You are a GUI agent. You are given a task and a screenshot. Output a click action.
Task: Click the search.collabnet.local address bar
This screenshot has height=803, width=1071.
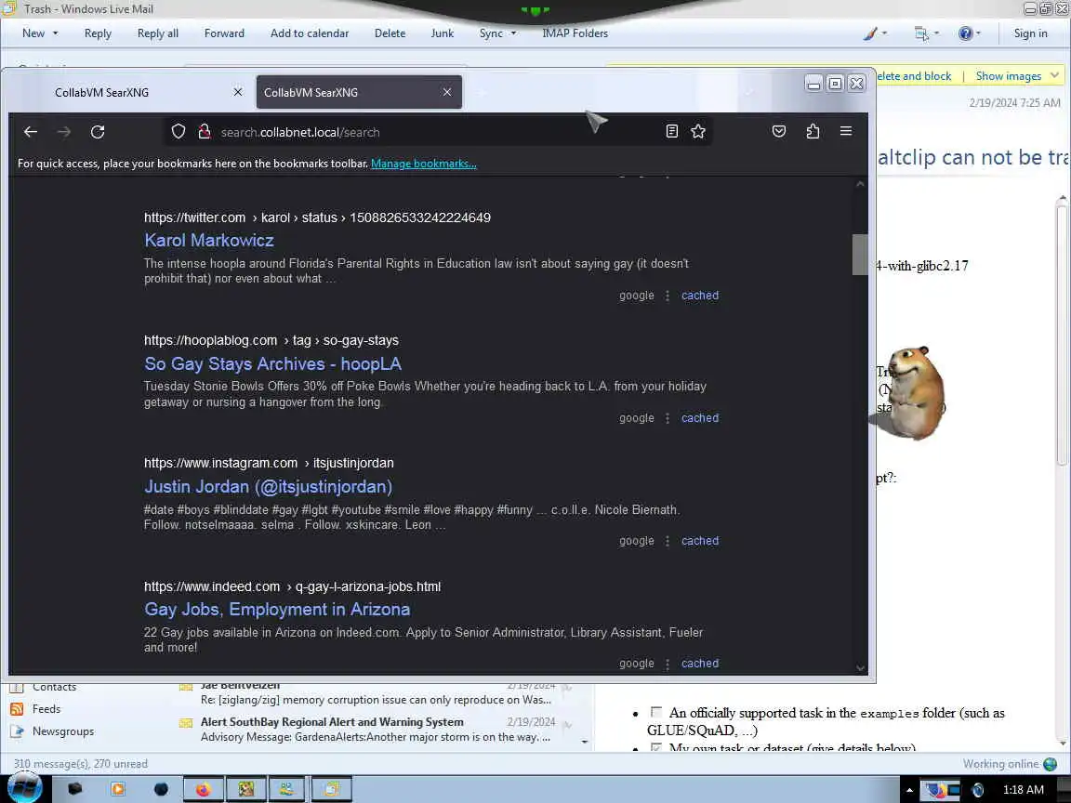click(437, 132)
